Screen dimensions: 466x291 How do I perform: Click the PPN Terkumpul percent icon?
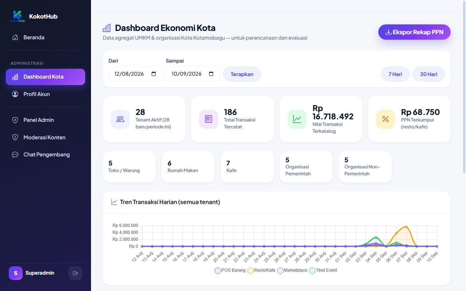386,119
